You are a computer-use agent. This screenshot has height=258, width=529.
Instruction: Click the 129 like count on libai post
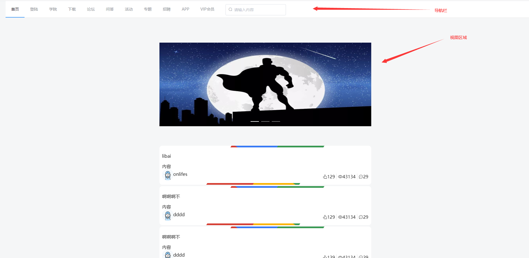pos(331,177)
